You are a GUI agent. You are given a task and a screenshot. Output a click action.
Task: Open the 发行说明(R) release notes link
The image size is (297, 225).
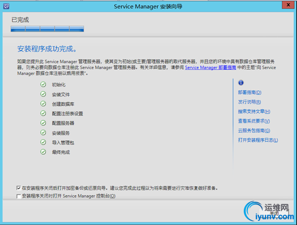(250, 102)
